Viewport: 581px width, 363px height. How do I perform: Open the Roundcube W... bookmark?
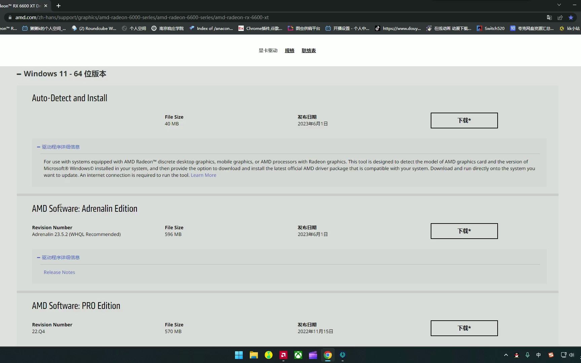94,29
